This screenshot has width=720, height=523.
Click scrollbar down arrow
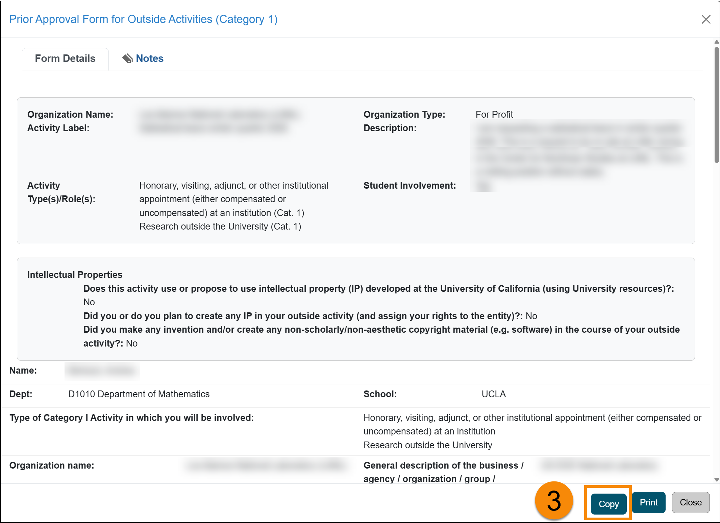(717, 479)
